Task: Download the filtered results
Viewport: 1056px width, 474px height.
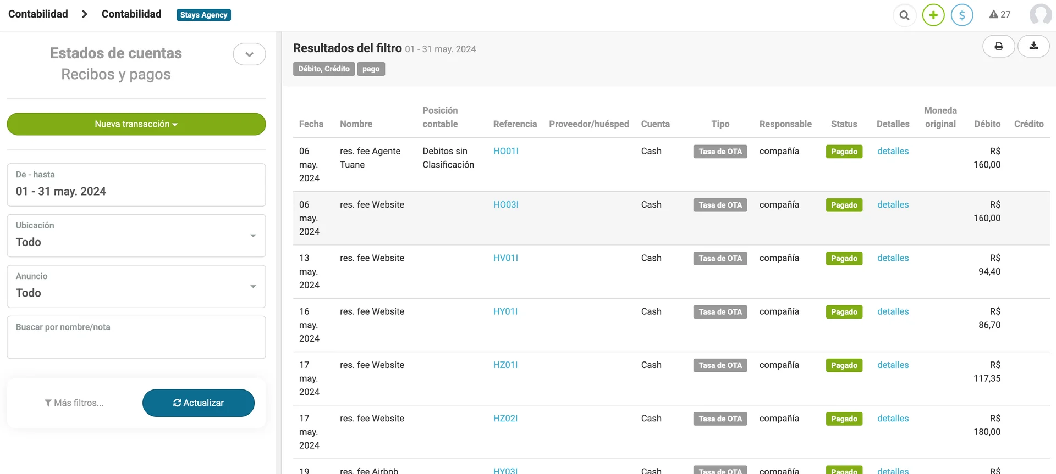Action: pos(1033,46)
